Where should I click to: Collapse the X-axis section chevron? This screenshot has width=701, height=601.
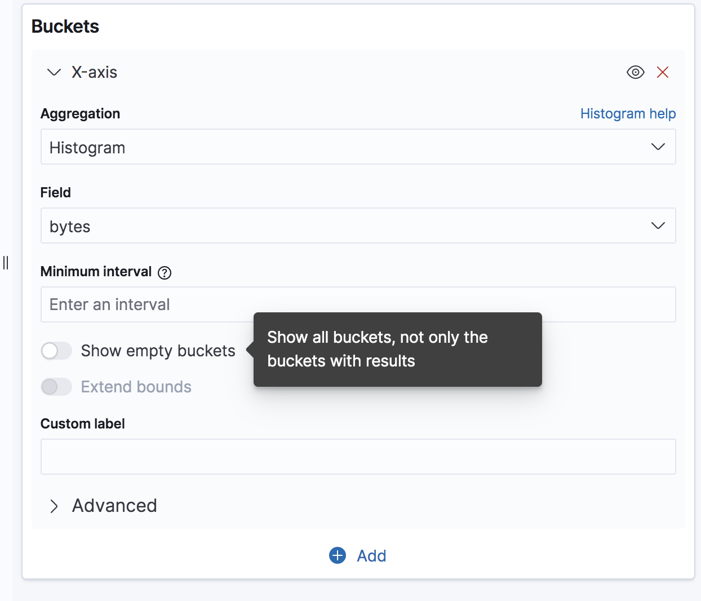[54, 72]
